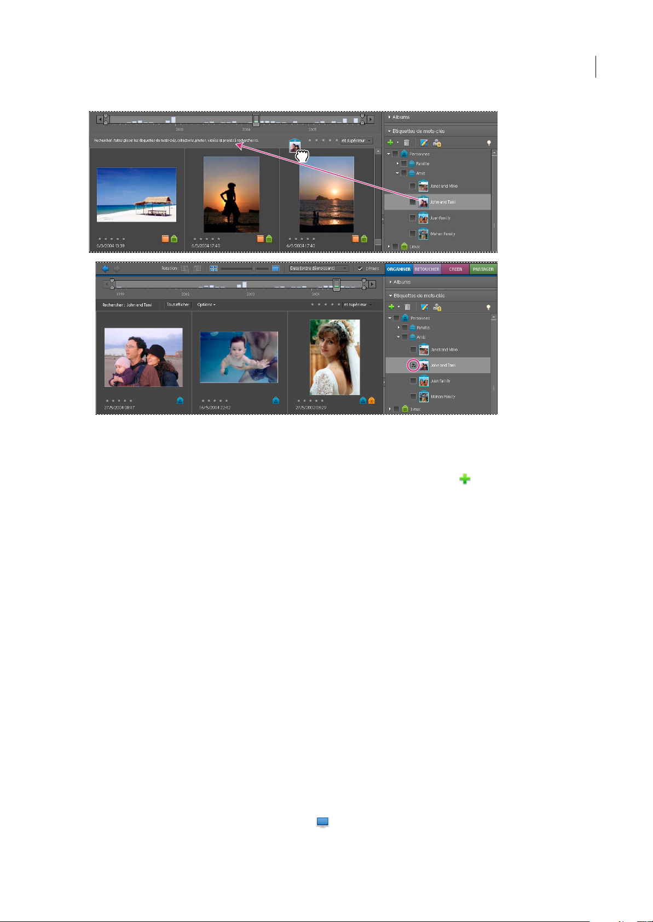The width and height of the screenshot is (653, 922).
Task: Check the Mahan Family checkbox, lower screenshot
Action: [x=413, y=397]
